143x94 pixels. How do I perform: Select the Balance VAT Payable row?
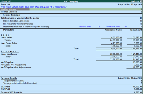pyautogui.click(x=71, y=92)
